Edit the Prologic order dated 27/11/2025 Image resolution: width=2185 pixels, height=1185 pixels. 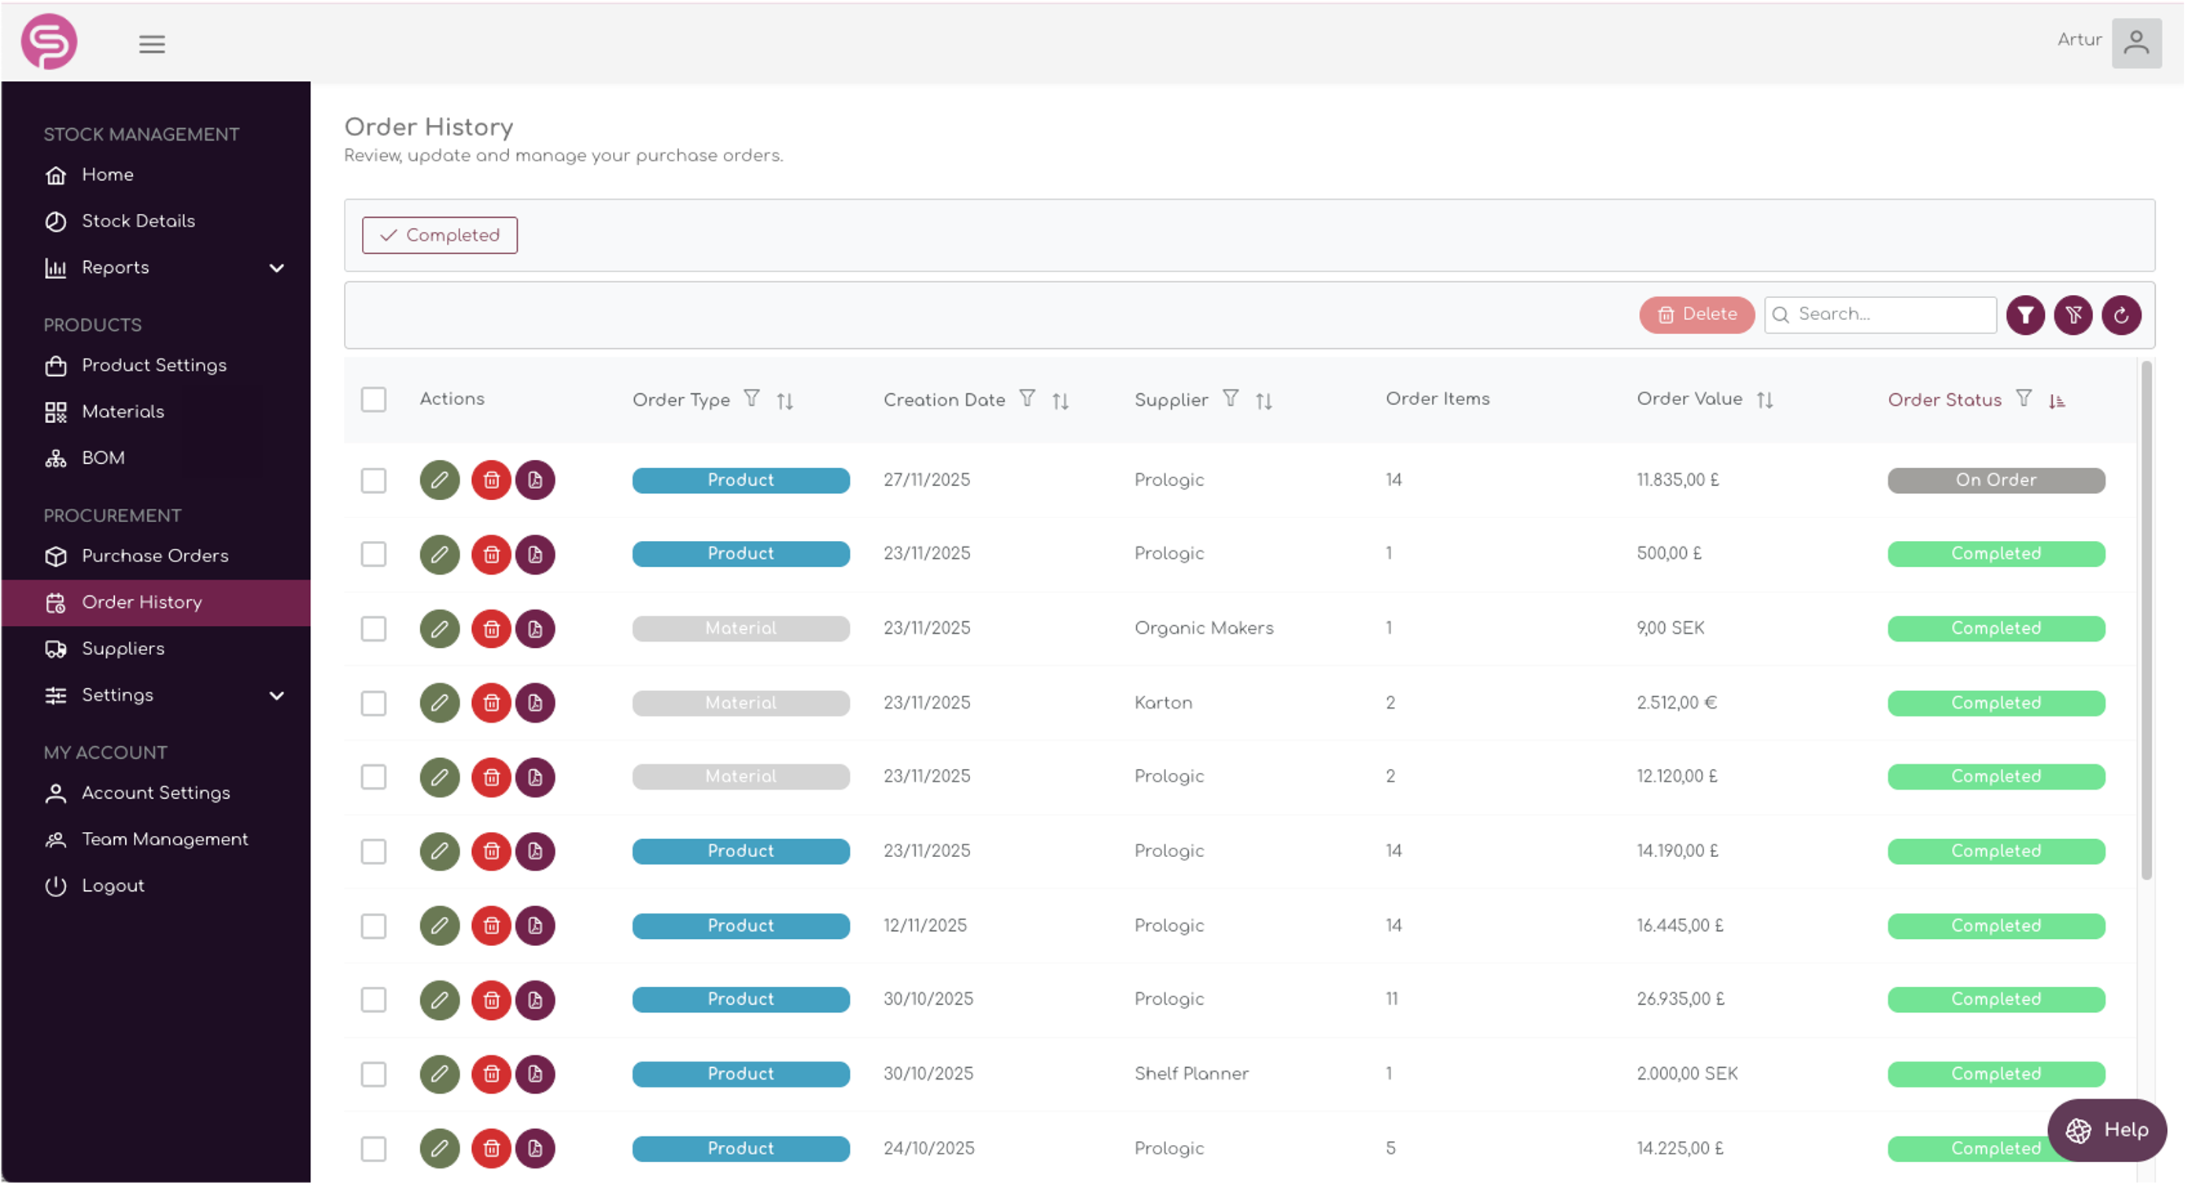click(x=439, y=480)
